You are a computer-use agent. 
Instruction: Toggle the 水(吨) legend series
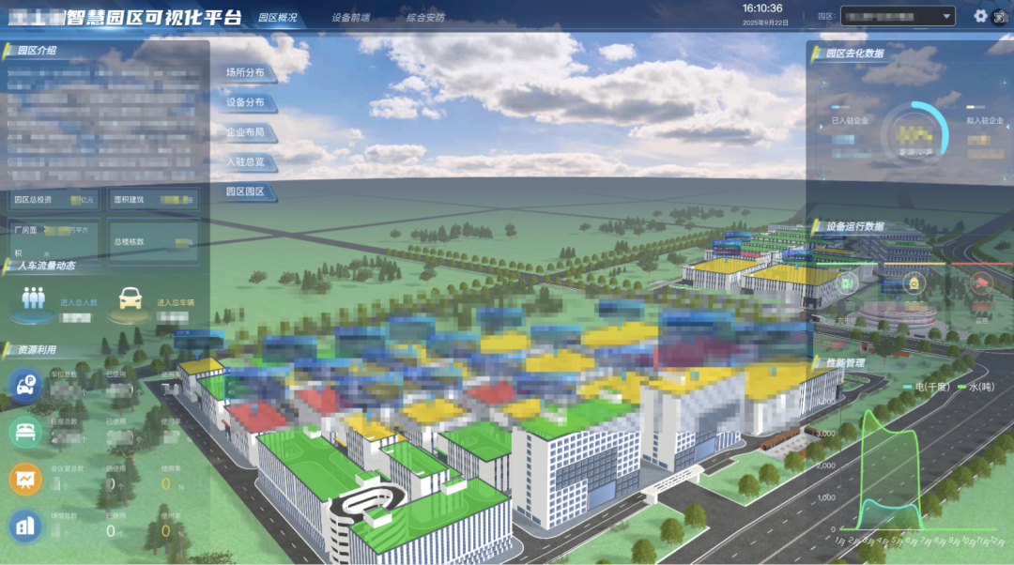[976, 387]
